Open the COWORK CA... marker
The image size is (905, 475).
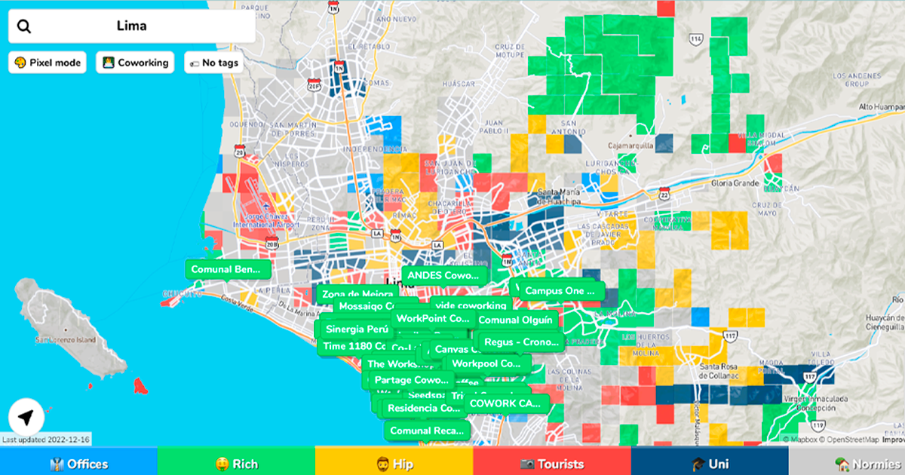[x=506, y=403]
